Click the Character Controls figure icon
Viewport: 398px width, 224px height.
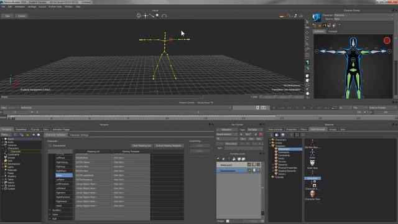coord(317,17)
